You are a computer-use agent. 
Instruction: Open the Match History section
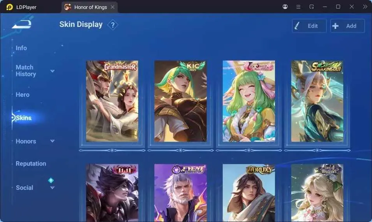pos(26,70)
